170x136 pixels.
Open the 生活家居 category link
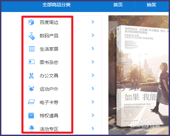49,49
